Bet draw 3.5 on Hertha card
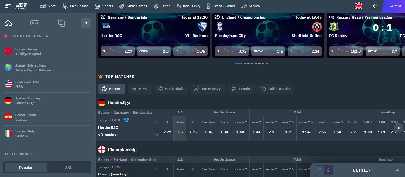The height and width of the screenshot is (177, 405). [154, 51]
